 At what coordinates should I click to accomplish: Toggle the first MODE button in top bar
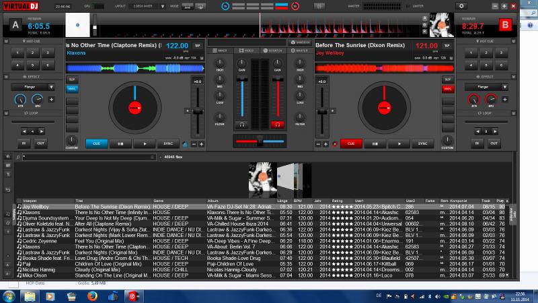coord(188,6)
